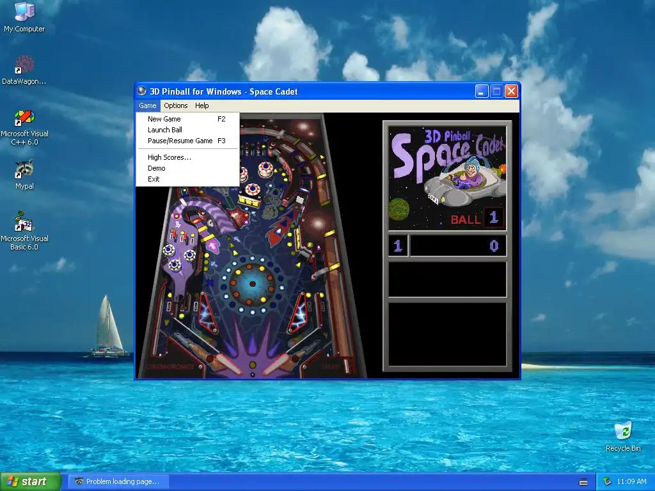This screenshot has height=491, width=655.
Task: Open the My Computer desktop icon
Action: [24, 17]
